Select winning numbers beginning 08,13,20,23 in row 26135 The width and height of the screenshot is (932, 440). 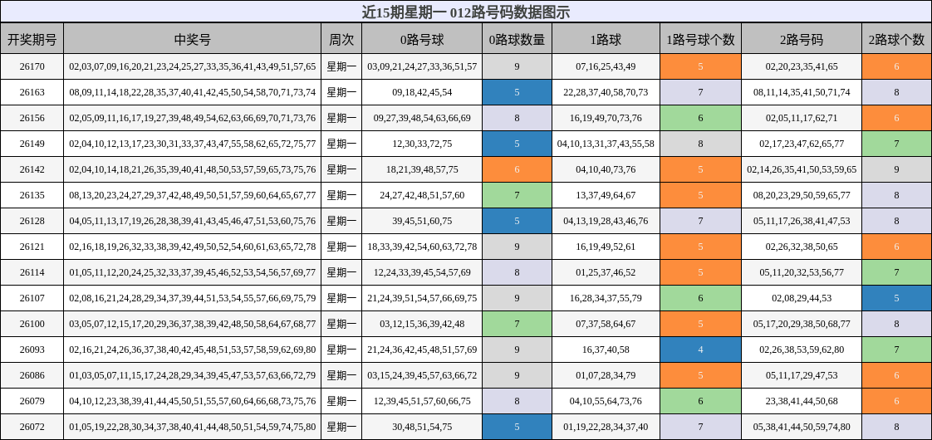[x=192, y=195]
